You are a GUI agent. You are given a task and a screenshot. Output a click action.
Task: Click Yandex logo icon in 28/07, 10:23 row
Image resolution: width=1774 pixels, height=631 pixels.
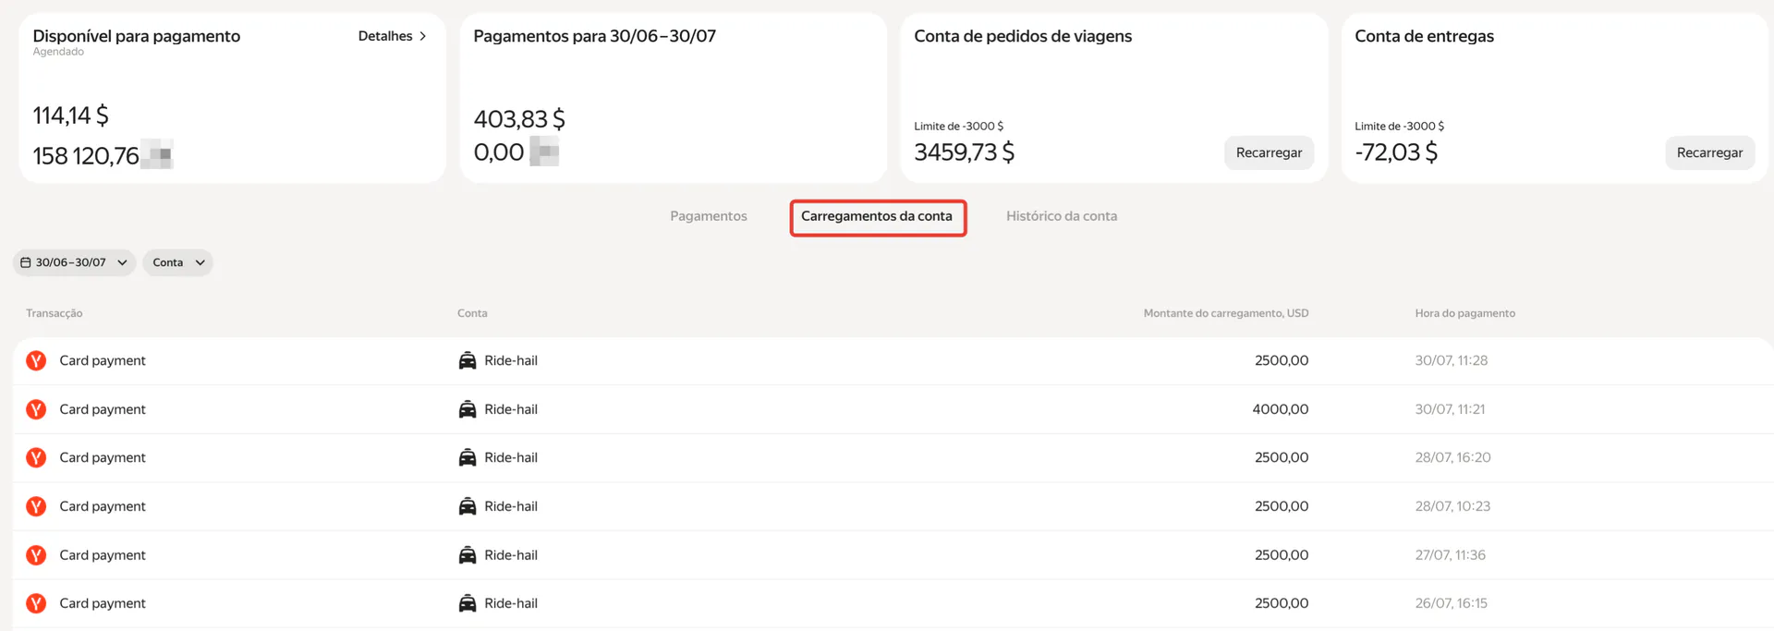tap(36, 506)
